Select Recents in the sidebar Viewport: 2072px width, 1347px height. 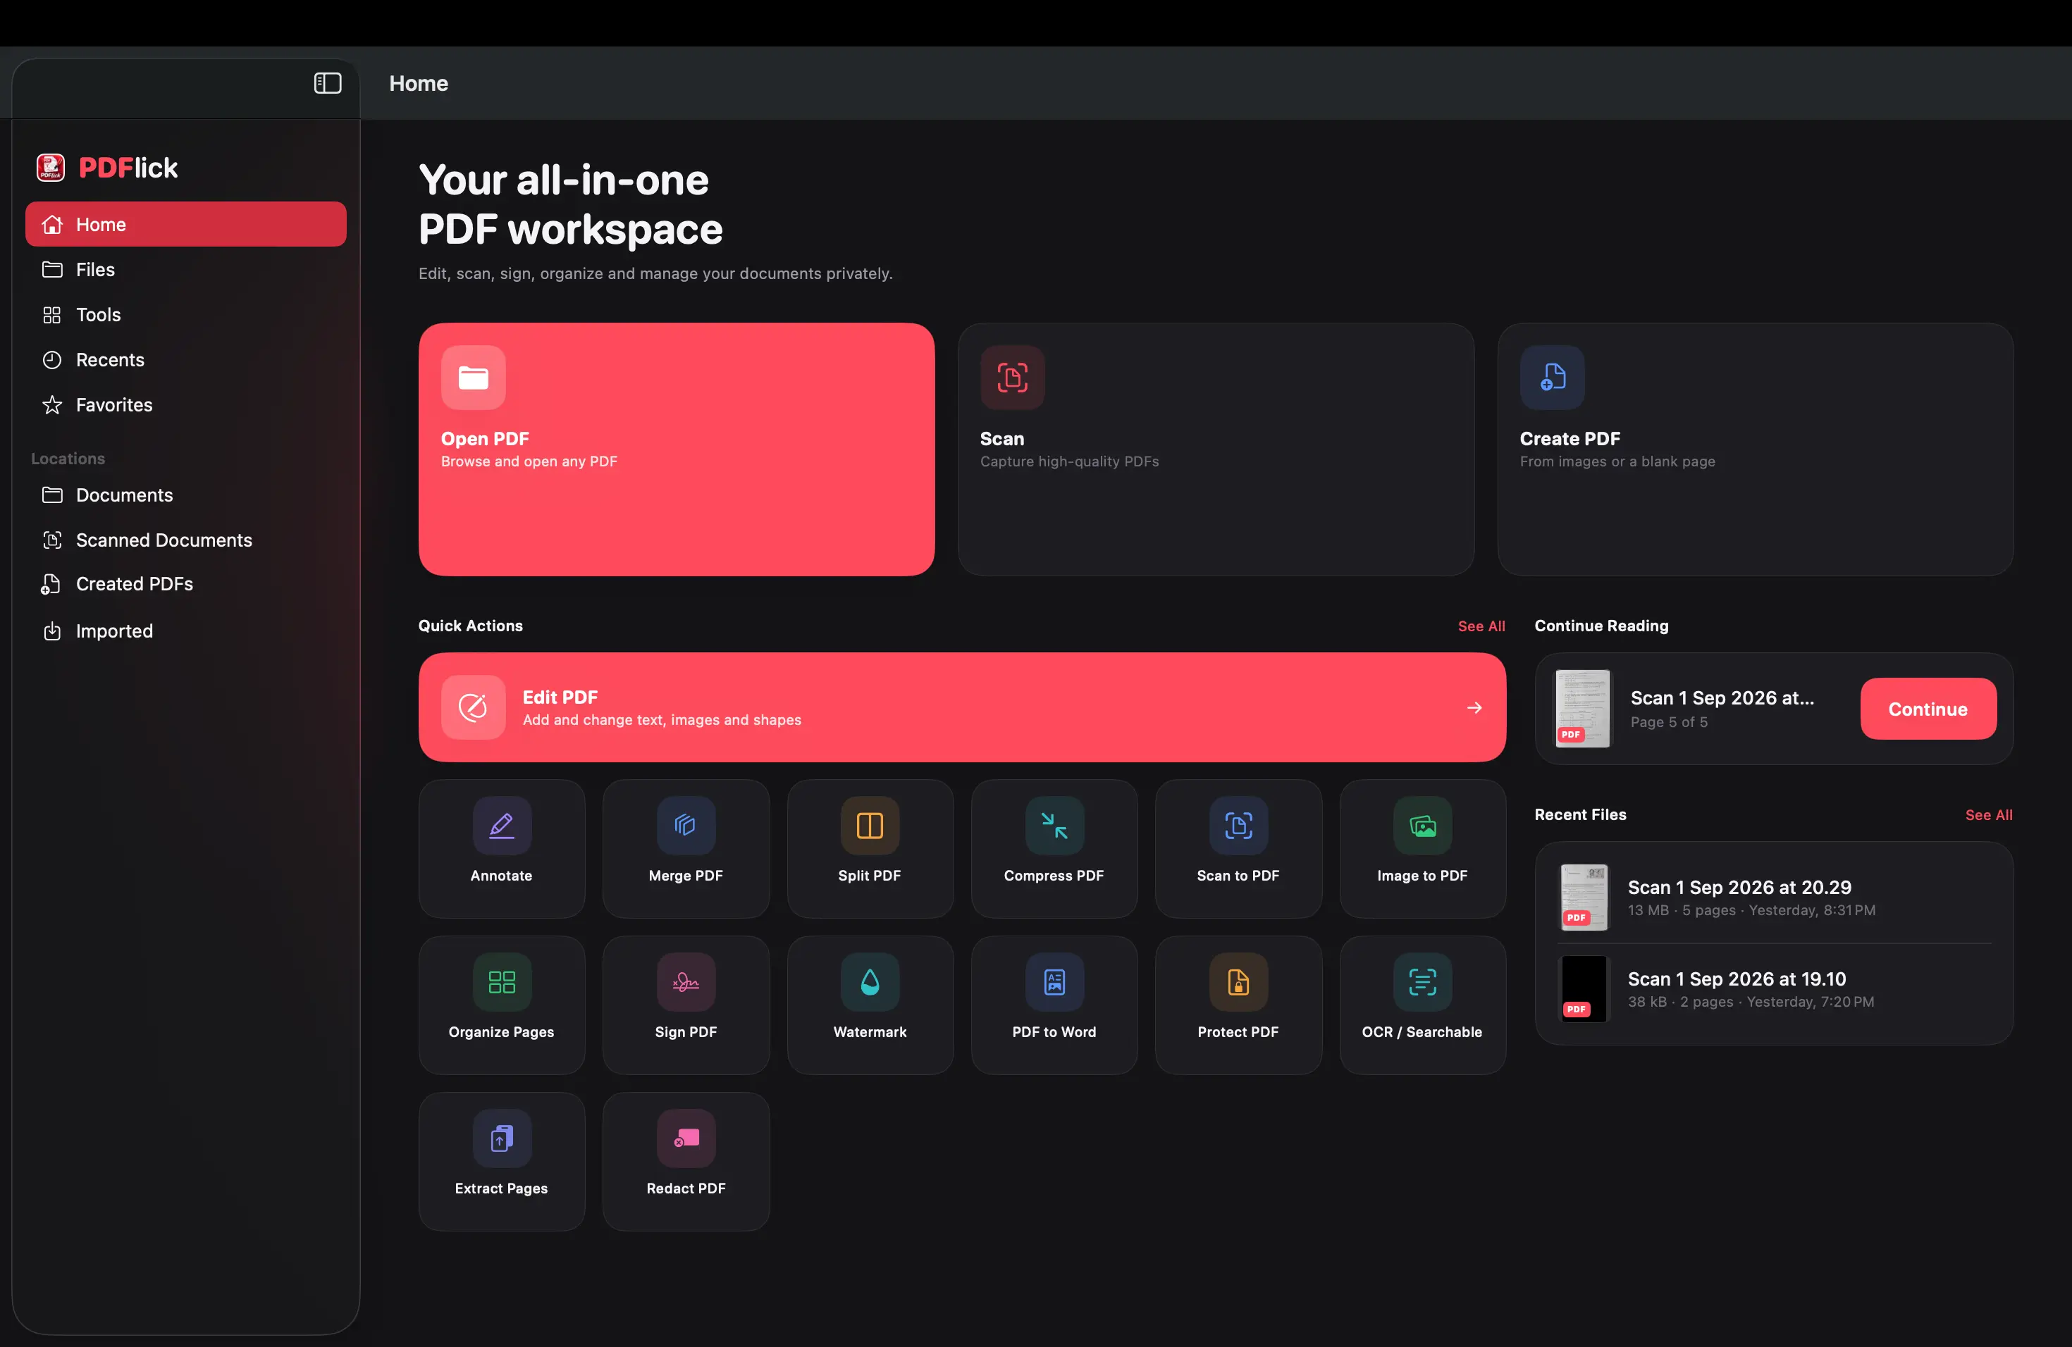point(185,360)
